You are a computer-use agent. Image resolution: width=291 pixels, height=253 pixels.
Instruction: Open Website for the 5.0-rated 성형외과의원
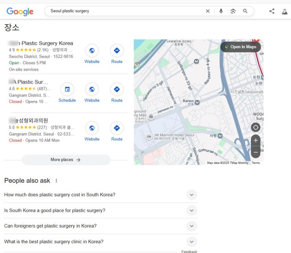tap(92, 131)
